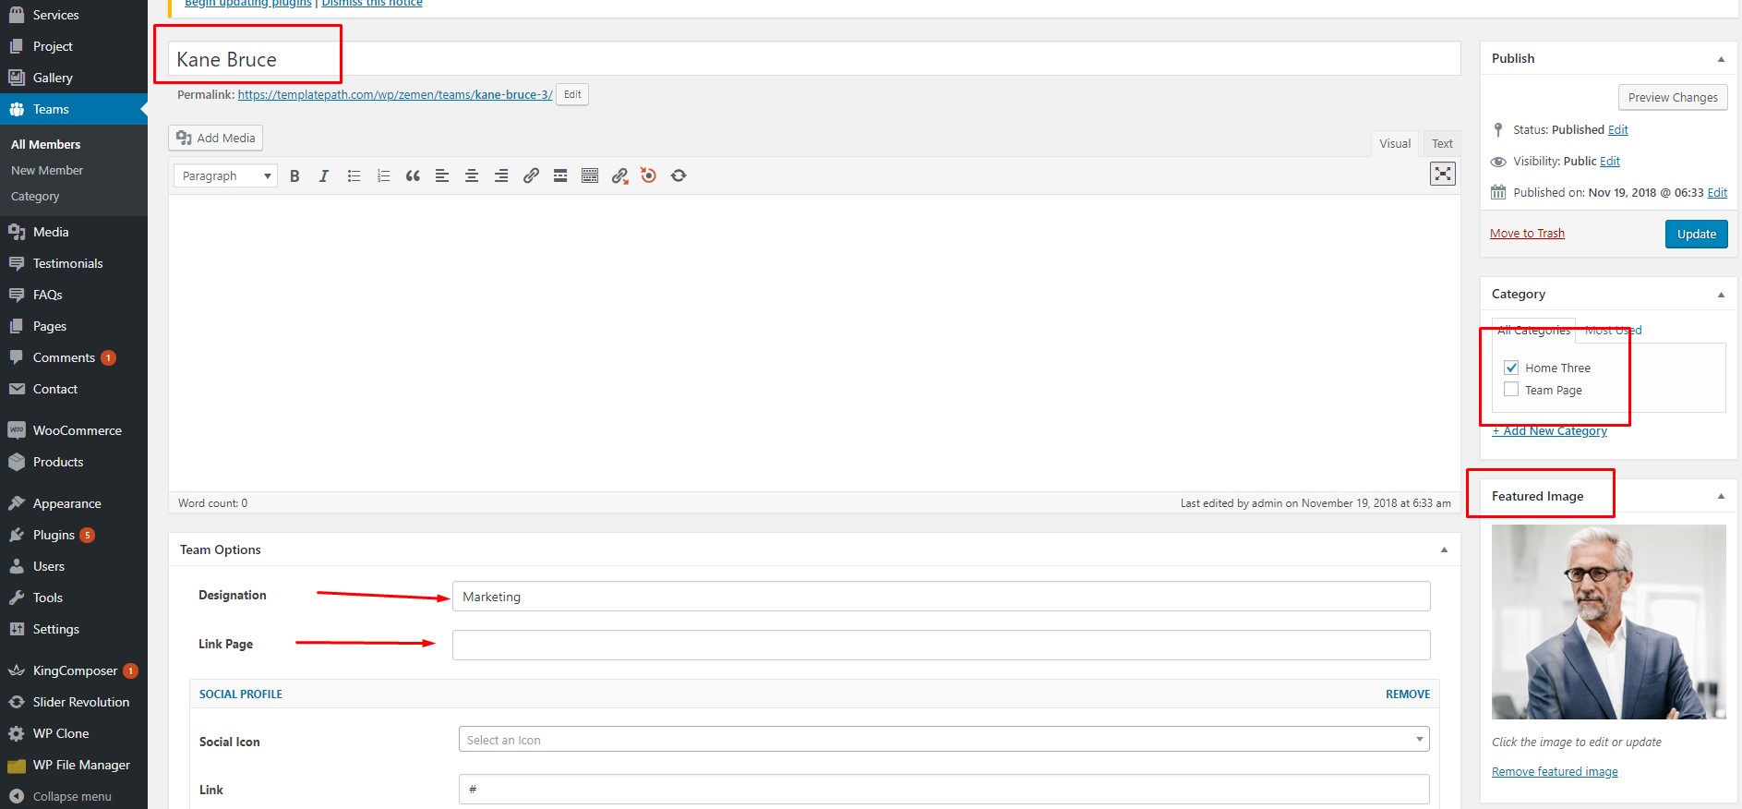Check the Team Page category
Viewport: 1742px width, 809px height.
[1511, 390]
